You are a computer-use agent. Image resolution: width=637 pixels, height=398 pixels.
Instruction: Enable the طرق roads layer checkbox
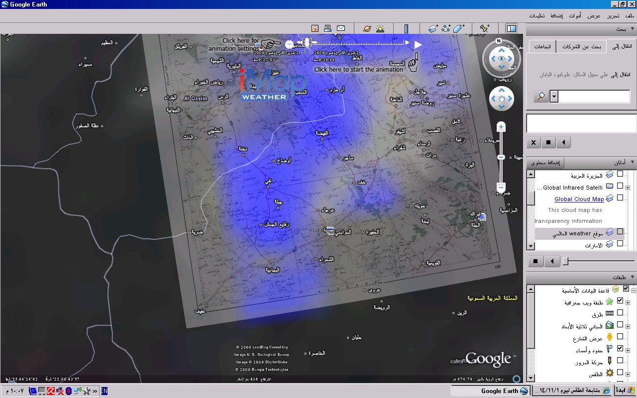620,313
